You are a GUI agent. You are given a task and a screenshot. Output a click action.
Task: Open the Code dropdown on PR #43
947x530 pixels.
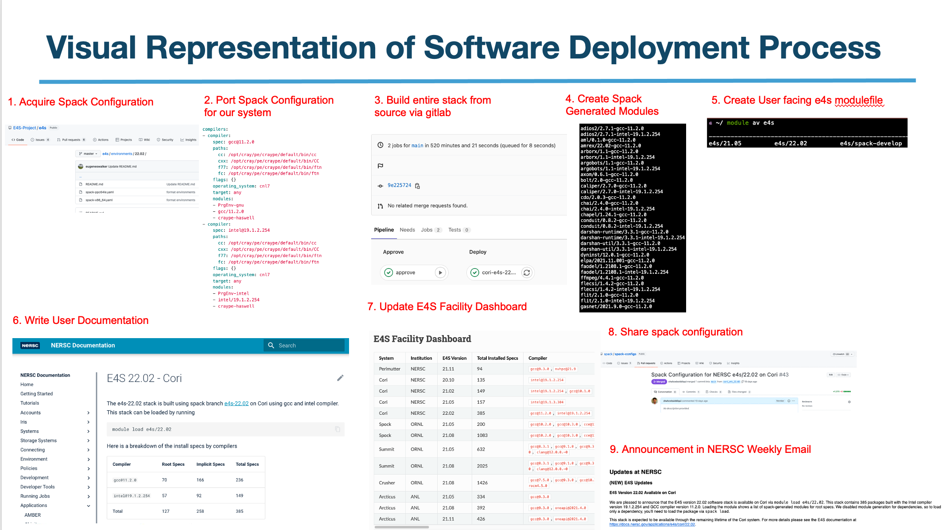(843, 374)
